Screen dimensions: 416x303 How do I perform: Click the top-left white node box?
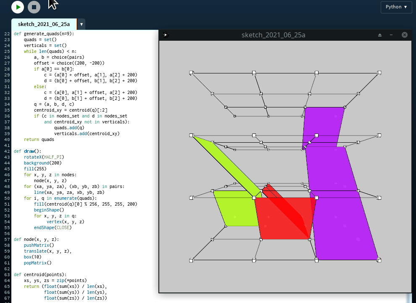[191, 73]
